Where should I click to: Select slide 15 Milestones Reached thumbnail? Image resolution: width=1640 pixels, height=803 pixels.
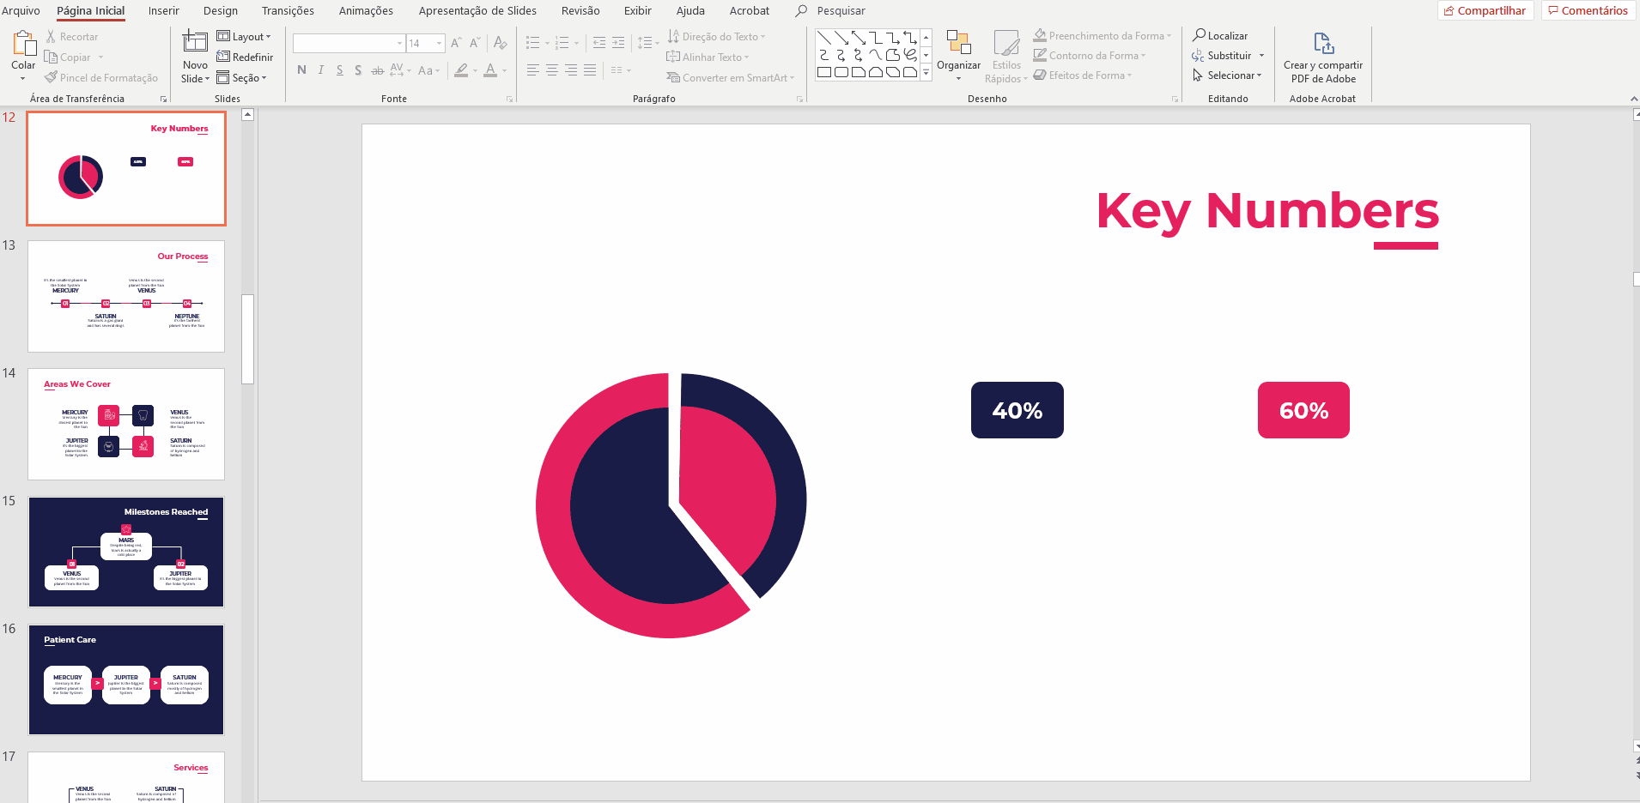pyautogui.click(x=126, y=552)
